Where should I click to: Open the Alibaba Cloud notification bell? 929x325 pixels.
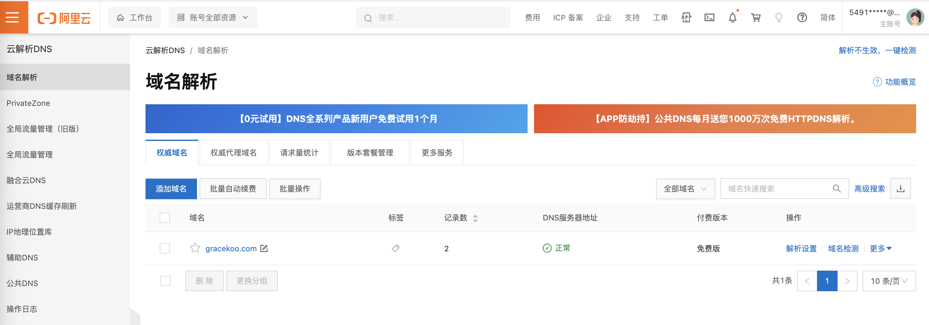(733, 17)
